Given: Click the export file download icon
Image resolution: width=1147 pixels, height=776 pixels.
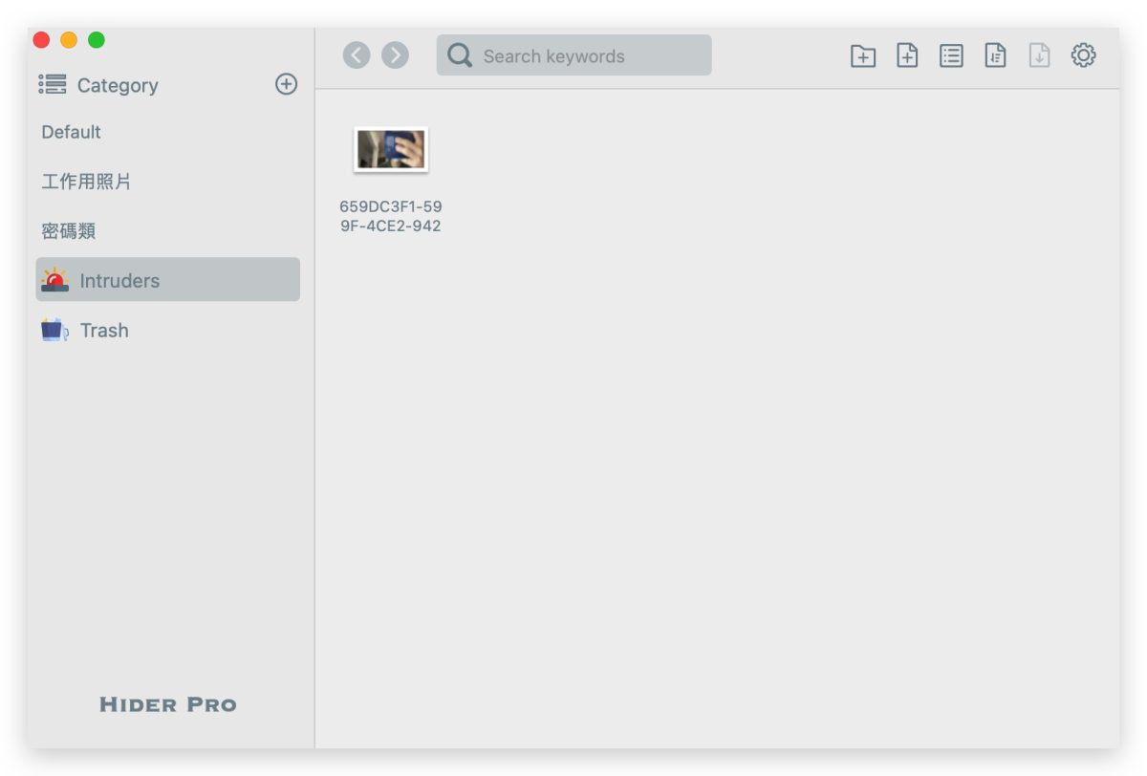Looking at the screenshot, I should pos(1039,56).
